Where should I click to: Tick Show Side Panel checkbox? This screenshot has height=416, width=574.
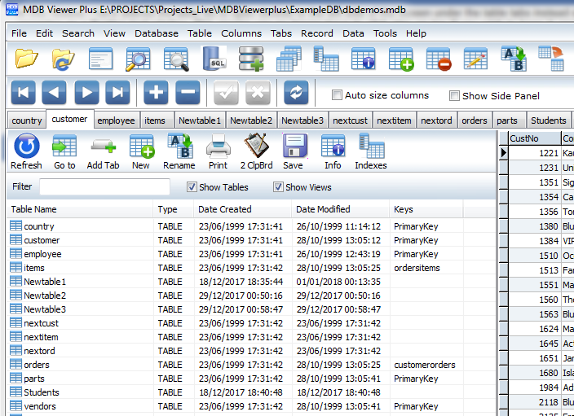[x=454, y=96]
